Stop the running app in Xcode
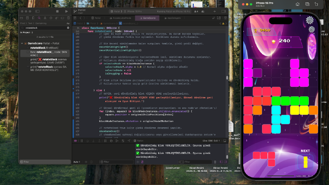Image resolution: width=329 pixels, height=185 pixels. coord(57,11)
